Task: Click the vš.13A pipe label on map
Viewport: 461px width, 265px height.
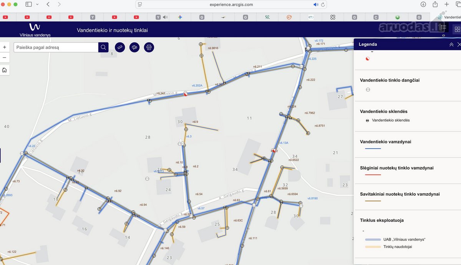Action: (284, 143)
